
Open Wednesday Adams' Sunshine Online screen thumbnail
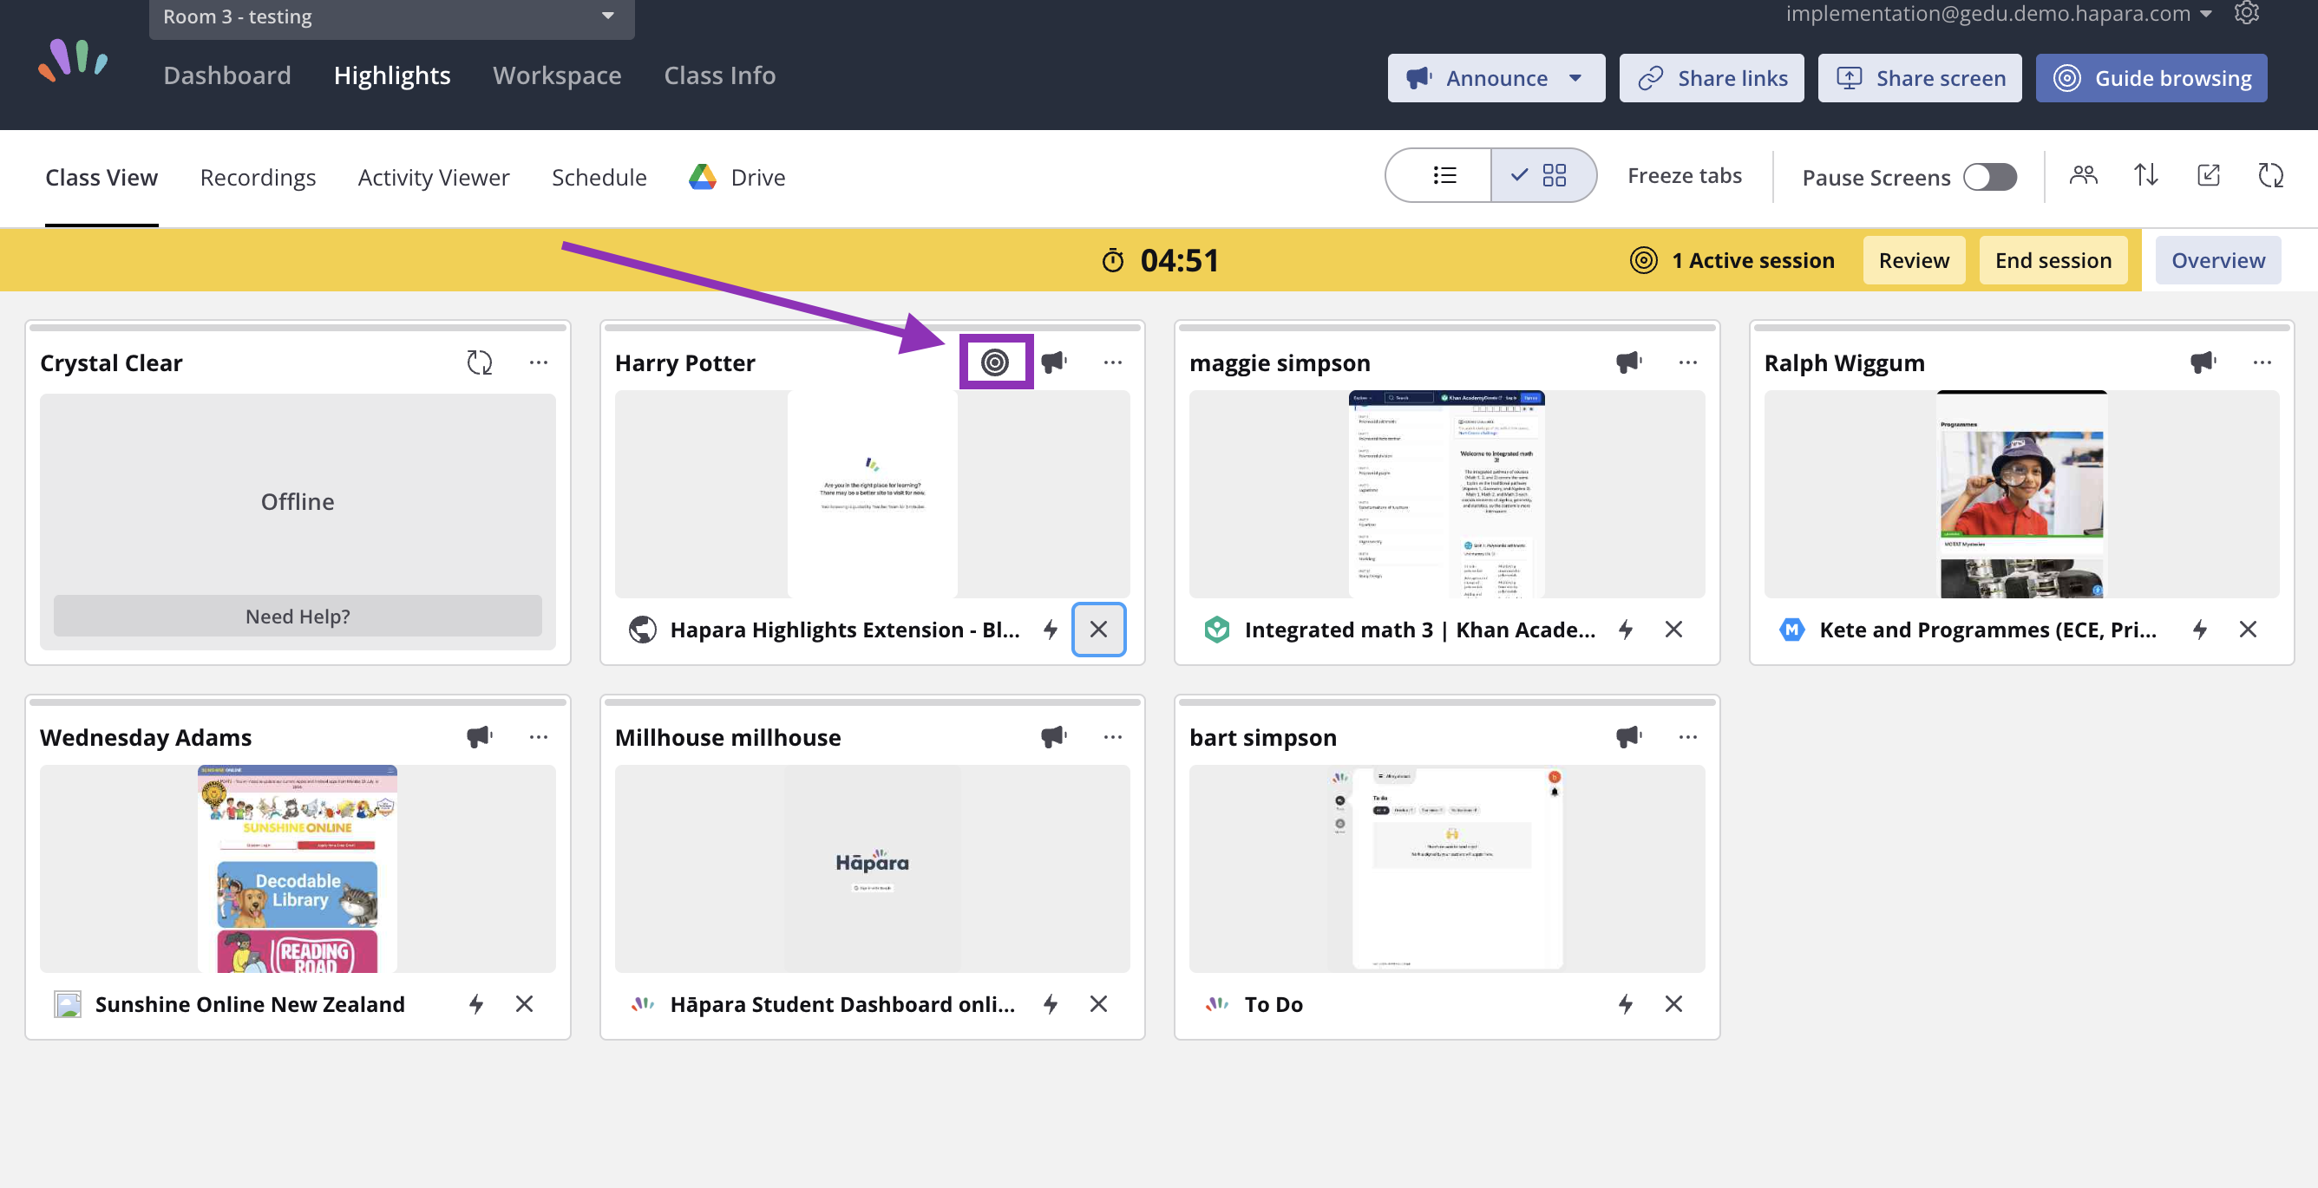(x=297, y=868)
